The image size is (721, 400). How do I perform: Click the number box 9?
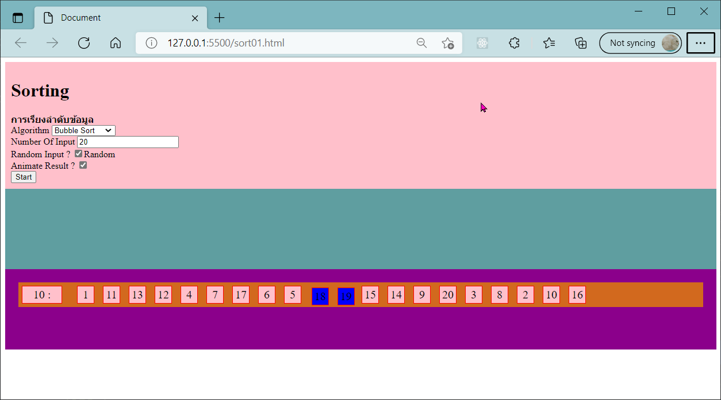click(x=422, y=295)
